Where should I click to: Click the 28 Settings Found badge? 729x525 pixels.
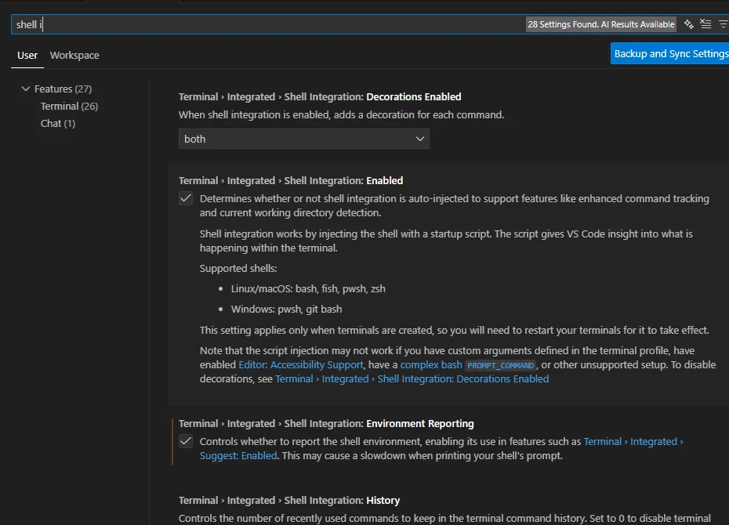point(600,24)
